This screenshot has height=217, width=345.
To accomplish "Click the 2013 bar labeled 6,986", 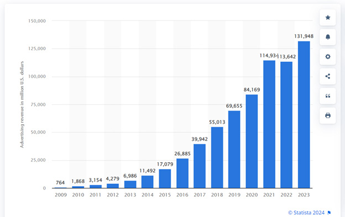I will [x=130, y=184].
